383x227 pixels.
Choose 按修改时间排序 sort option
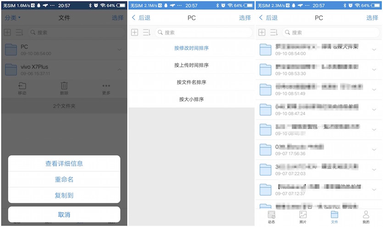click(191, 48)
